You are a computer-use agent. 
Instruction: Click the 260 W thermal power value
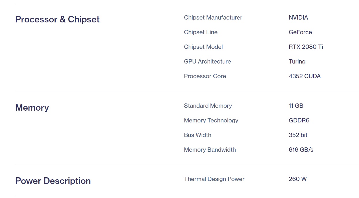(298, 179)
